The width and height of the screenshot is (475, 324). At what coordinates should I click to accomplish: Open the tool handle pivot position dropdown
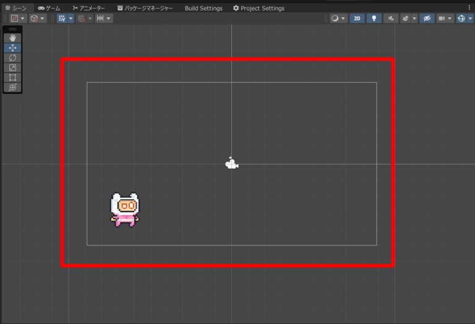18,19
